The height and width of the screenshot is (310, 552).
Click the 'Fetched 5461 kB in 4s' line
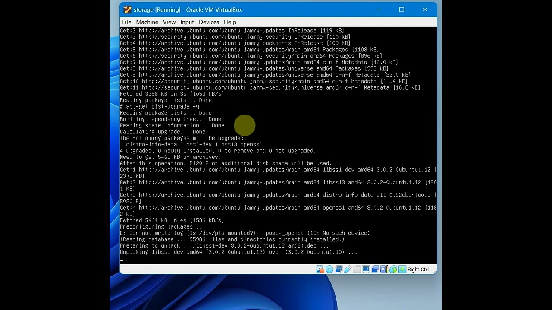(172, 220)
